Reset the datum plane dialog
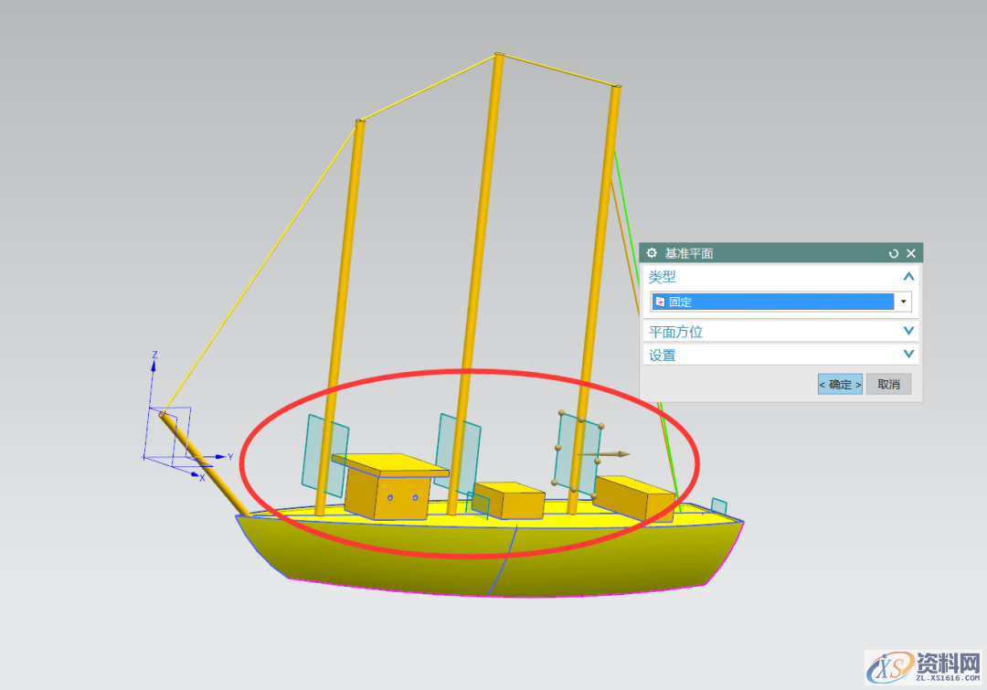Viewport: 987px width, 690px height. tap(893, 253)
